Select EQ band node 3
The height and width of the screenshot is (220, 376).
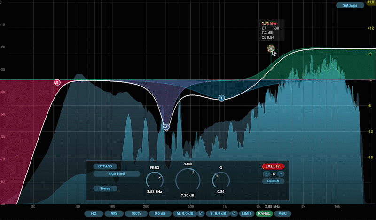(x=57, y=82)
